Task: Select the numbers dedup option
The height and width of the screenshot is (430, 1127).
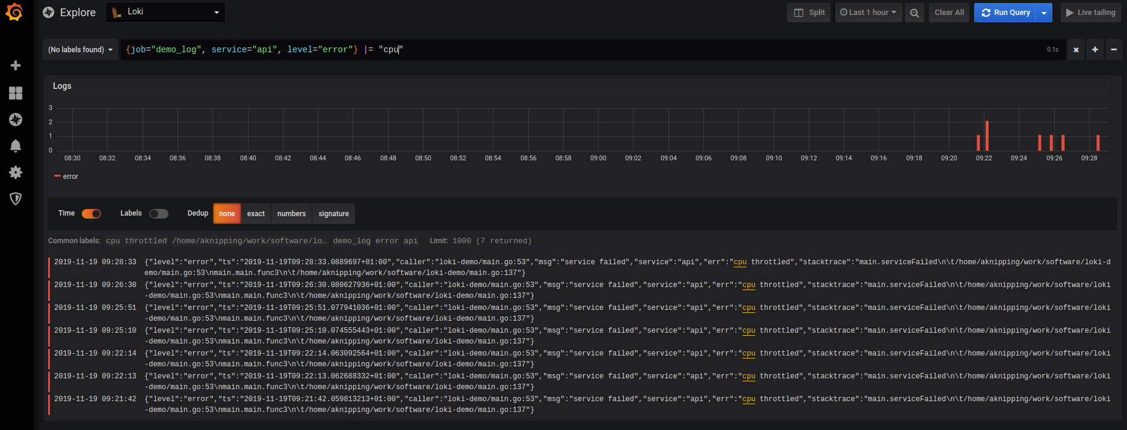Action: pos(291,214)
